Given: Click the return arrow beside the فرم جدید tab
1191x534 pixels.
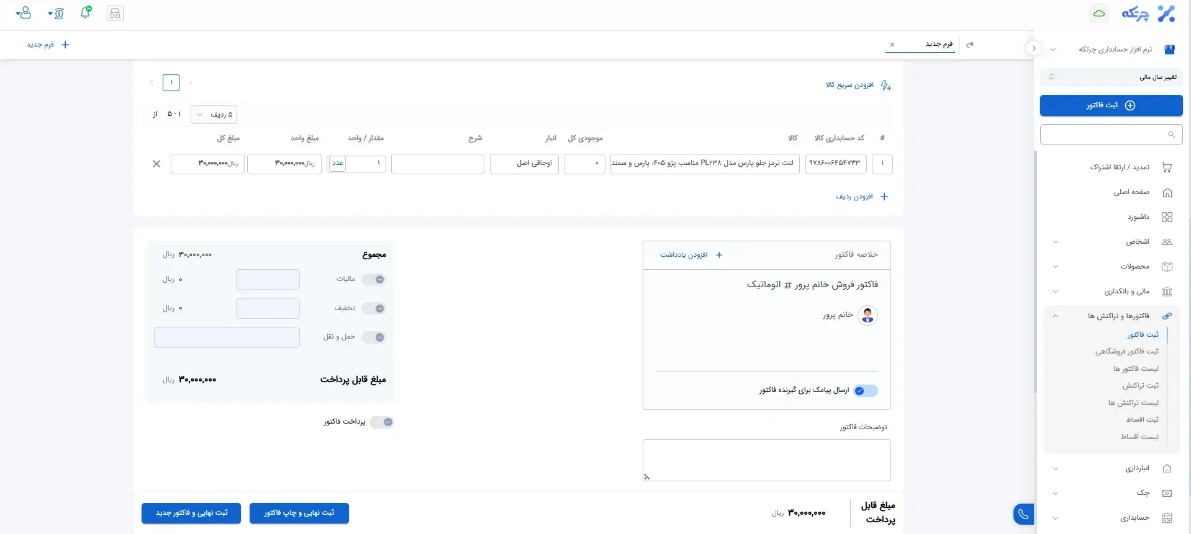Looking at the screenshot, I should [x=970, y=45].
